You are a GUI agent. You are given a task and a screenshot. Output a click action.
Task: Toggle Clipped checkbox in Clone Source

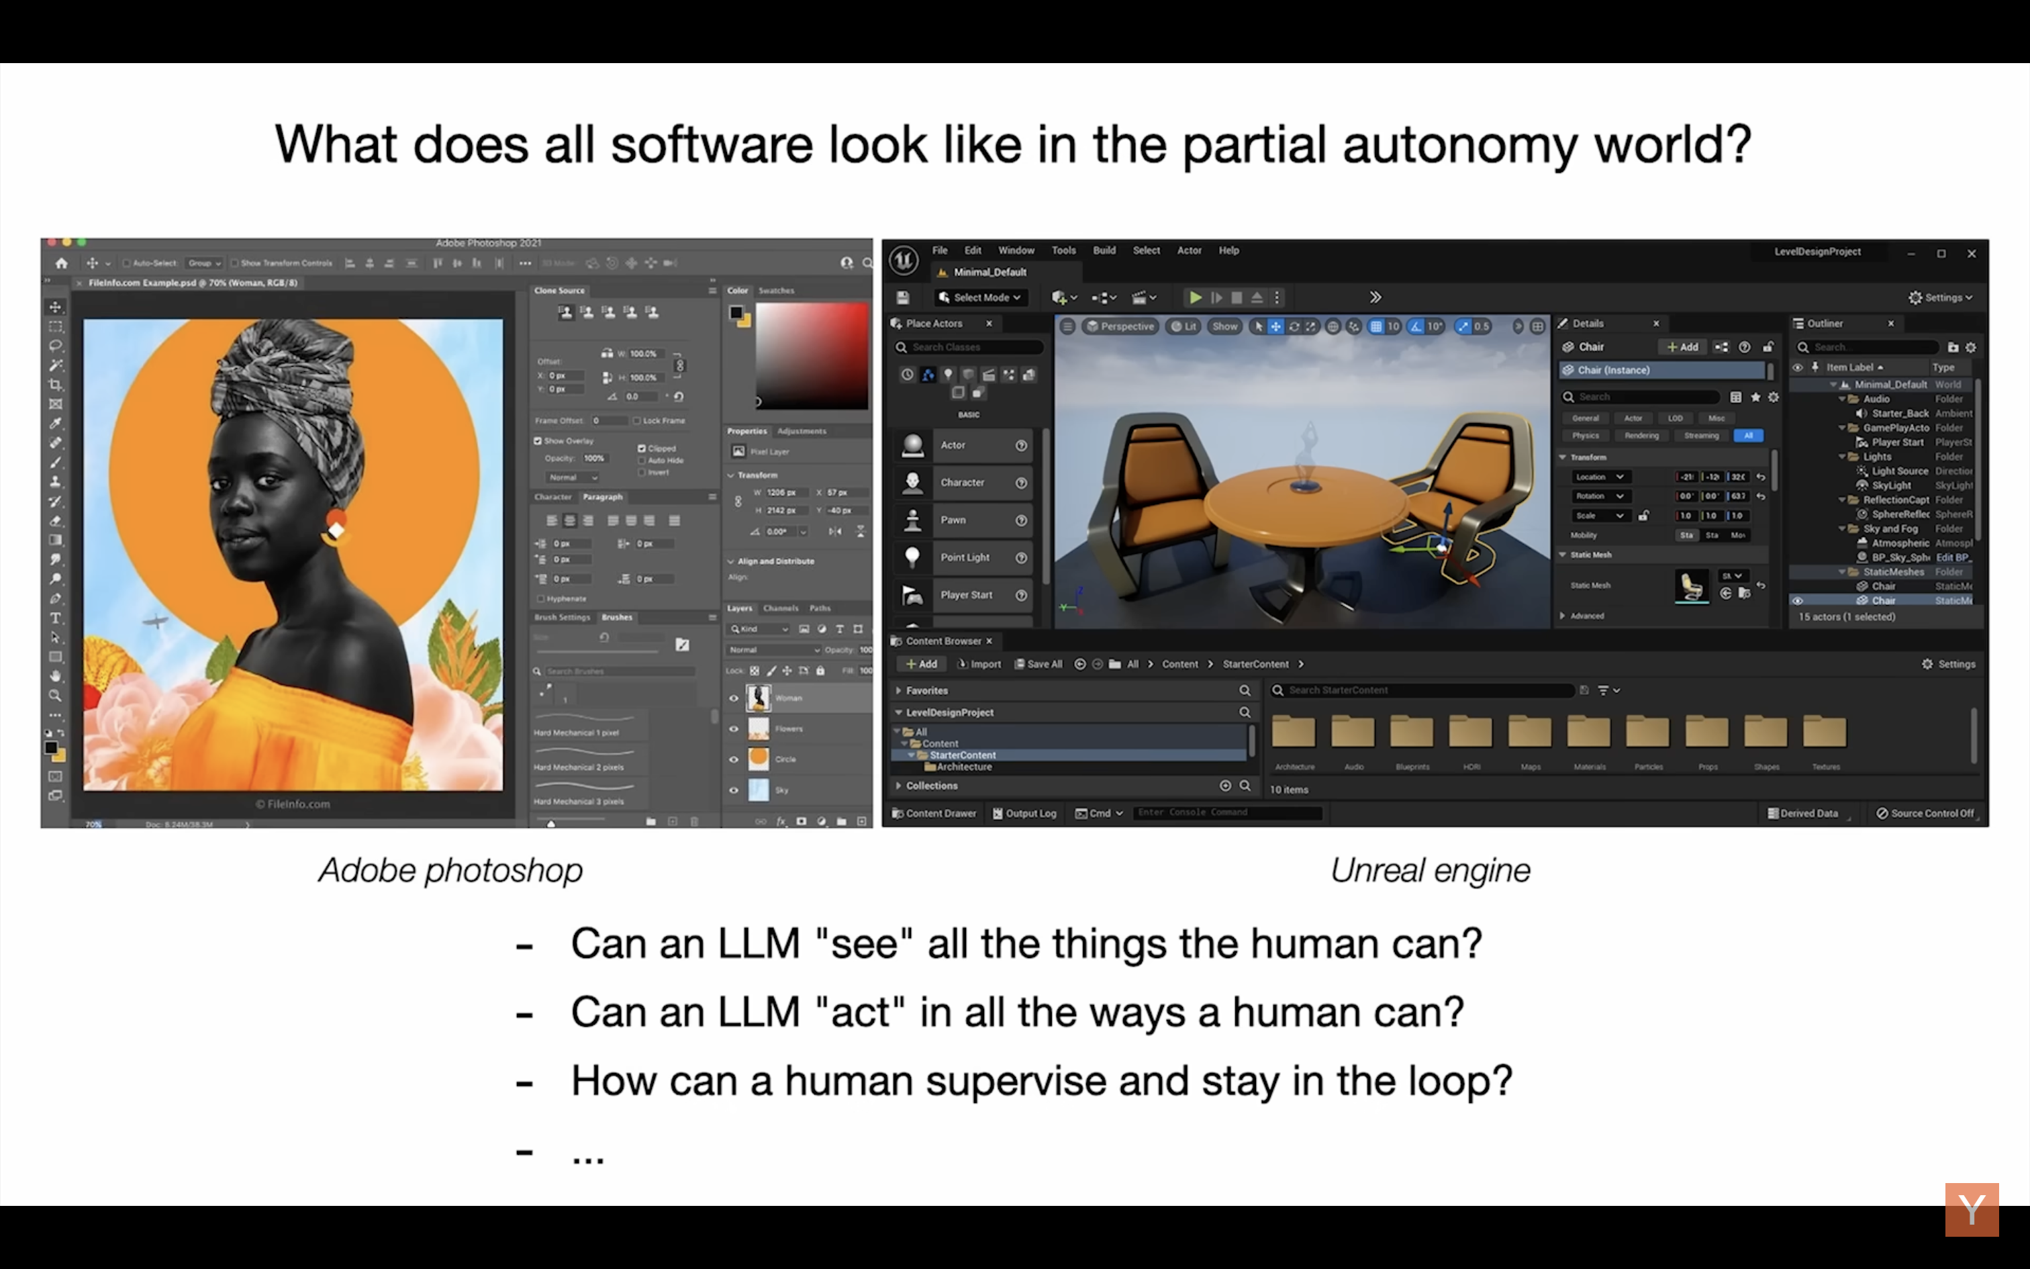tap(642, 449)
